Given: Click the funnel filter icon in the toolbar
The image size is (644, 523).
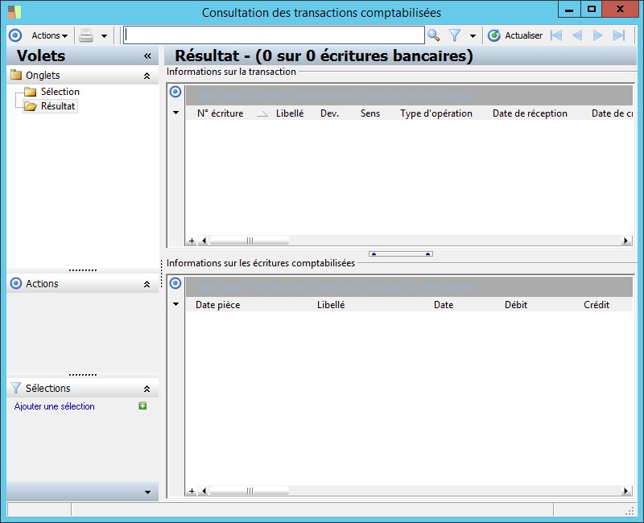Looking at the screenshot, I should click(x=454, y=35).
